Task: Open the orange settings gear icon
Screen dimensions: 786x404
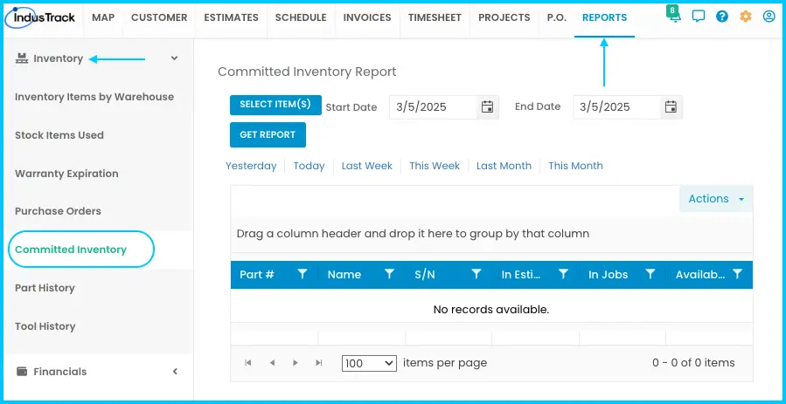Action: pyautogui.click(x=746, y=17)
